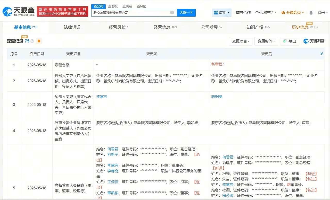This screenshot has height=200, width=330.
Task: Go to the 知识产权 tab
Action: pyautogui.click(x=258, y=27)
